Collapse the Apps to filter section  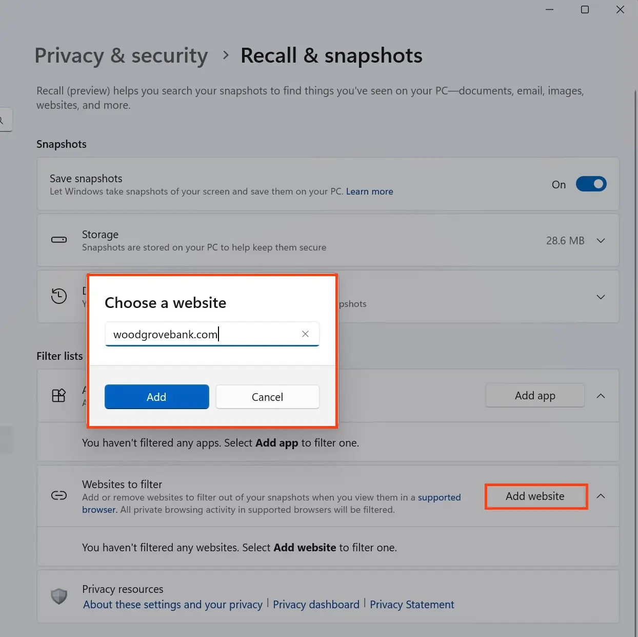[x=601, y=396]
